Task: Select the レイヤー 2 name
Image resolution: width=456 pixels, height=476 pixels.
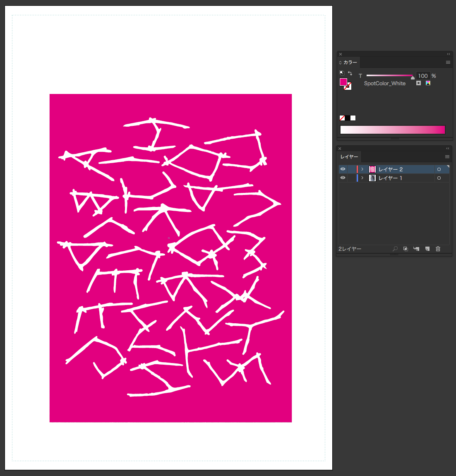Action: click(x=391, y=169)
